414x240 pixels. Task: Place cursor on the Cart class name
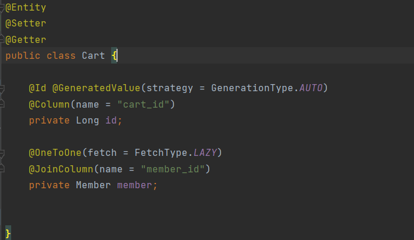[x=93, y=56]
